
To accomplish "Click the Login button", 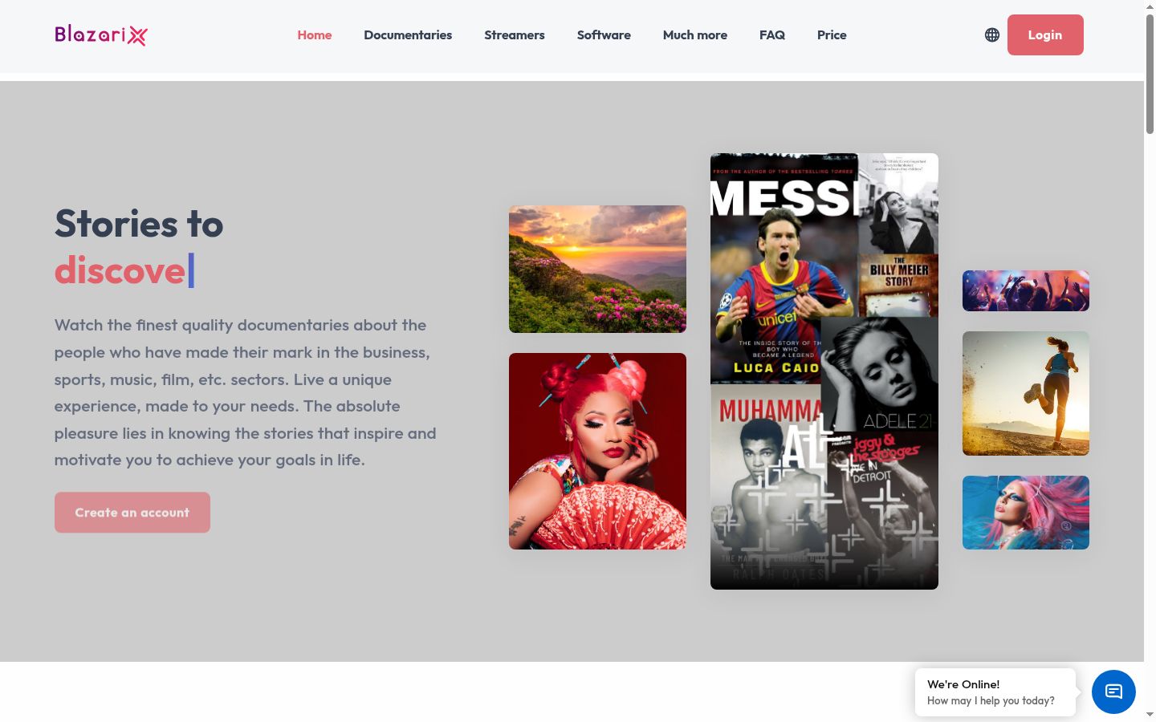I will [1045, 34].
